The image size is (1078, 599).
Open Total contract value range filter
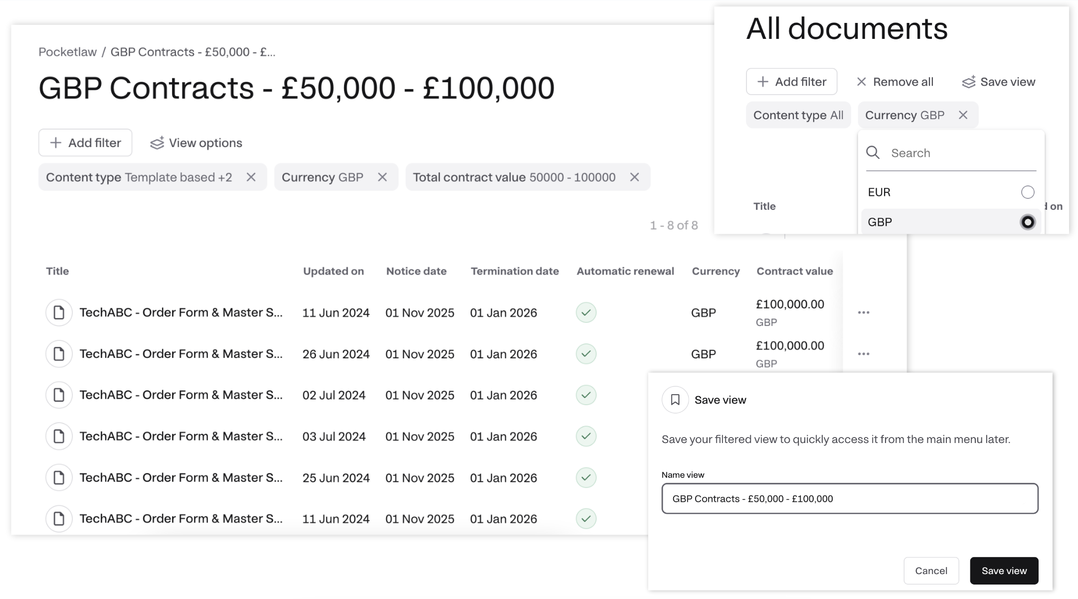(x=514, y=177)
